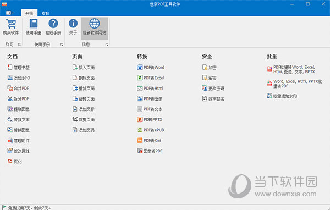Start PDF转Html conversion
This screenshot has height=210, width=330.
pos(150,88)
